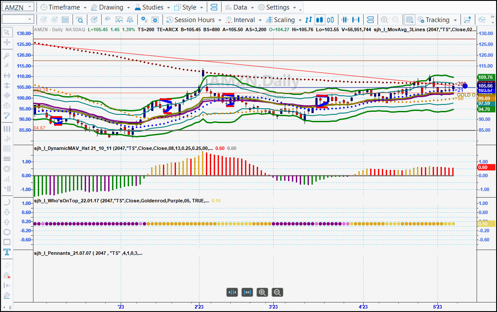Toggle solid candlestick chart style
Viewport: 497px width, 312px height.
319,19
